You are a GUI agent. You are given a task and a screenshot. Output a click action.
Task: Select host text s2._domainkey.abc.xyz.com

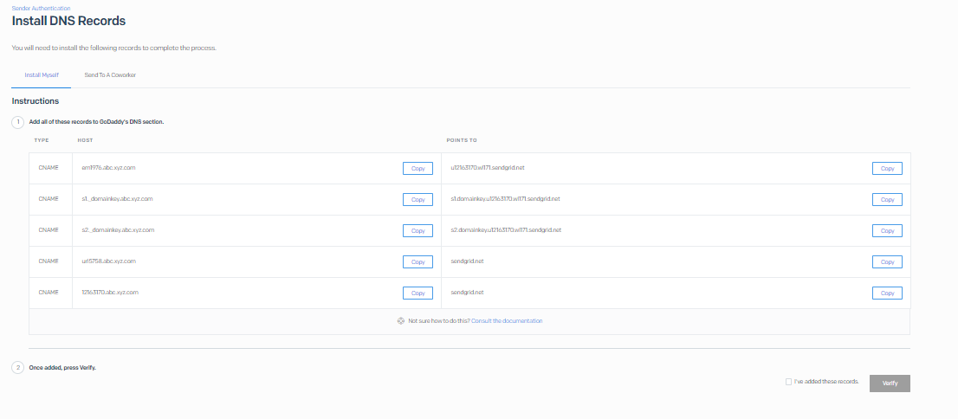tap(117, 229)
